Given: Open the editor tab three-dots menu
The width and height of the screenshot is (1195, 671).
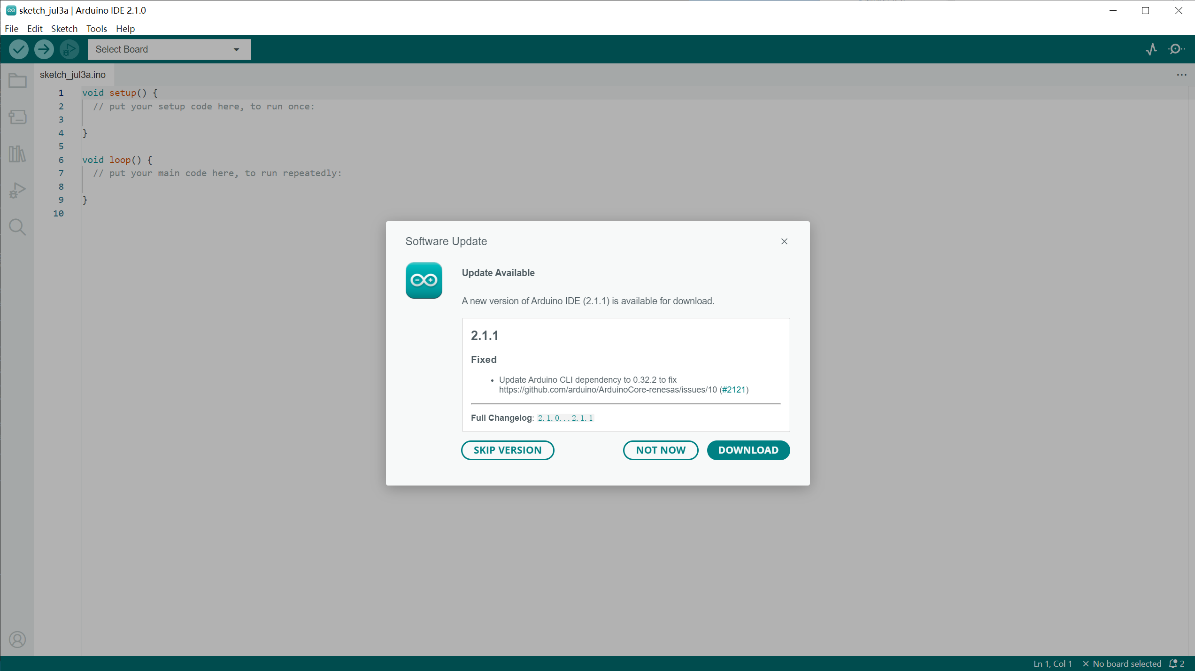Looking at the screenshot, I should click(1181, 75).
